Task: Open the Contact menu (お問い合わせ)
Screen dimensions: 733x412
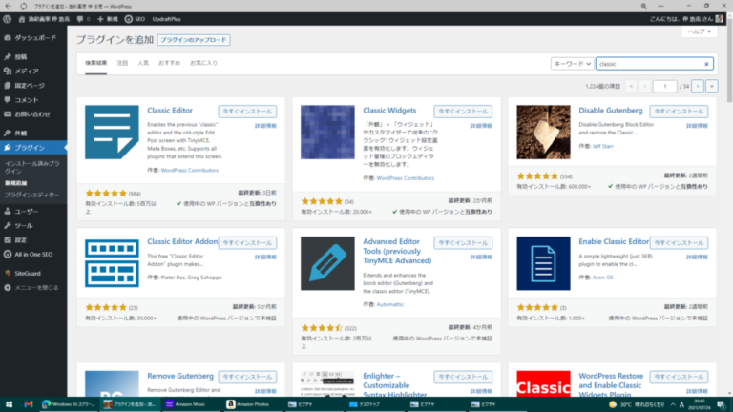Action: click(33, 114)
